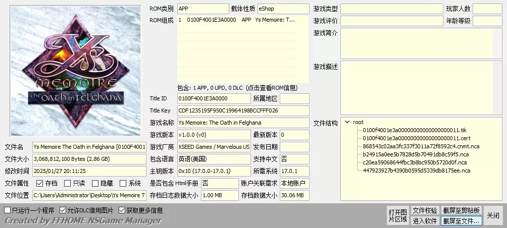Collapse the root node in file tree
Image resolution: width=507 pixels, height=228 pixels.
(347, 122)
